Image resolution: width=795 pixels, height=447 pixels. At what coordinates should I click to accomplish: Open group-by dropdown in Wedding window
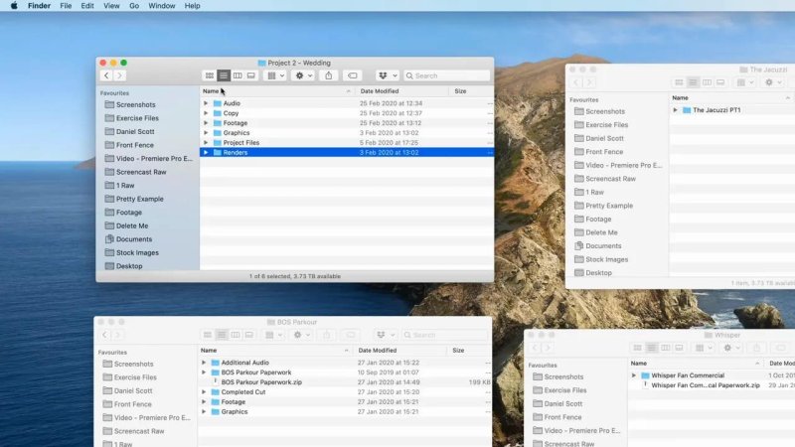coord(276,75)
